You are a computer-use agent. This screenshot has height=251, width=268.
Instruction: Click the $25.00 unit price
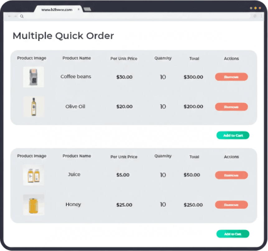click(x=124, y=205)
